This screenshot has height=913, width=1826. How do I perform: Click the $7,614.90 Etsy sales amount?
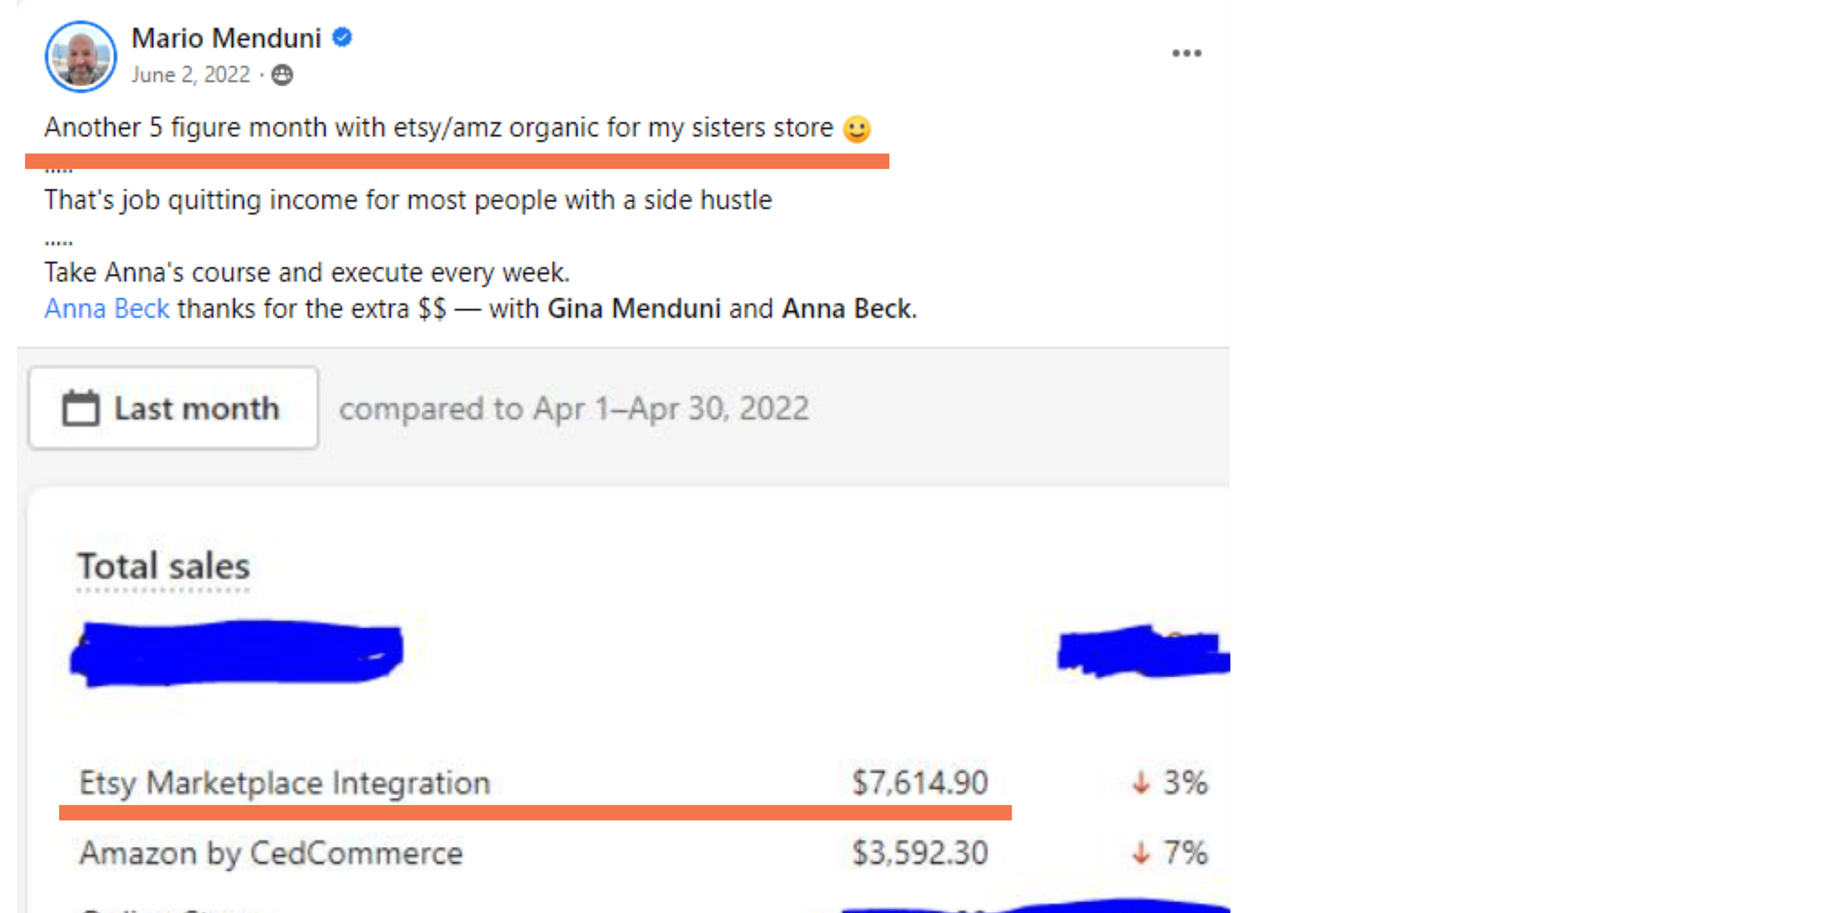click(x=919, y=783)
